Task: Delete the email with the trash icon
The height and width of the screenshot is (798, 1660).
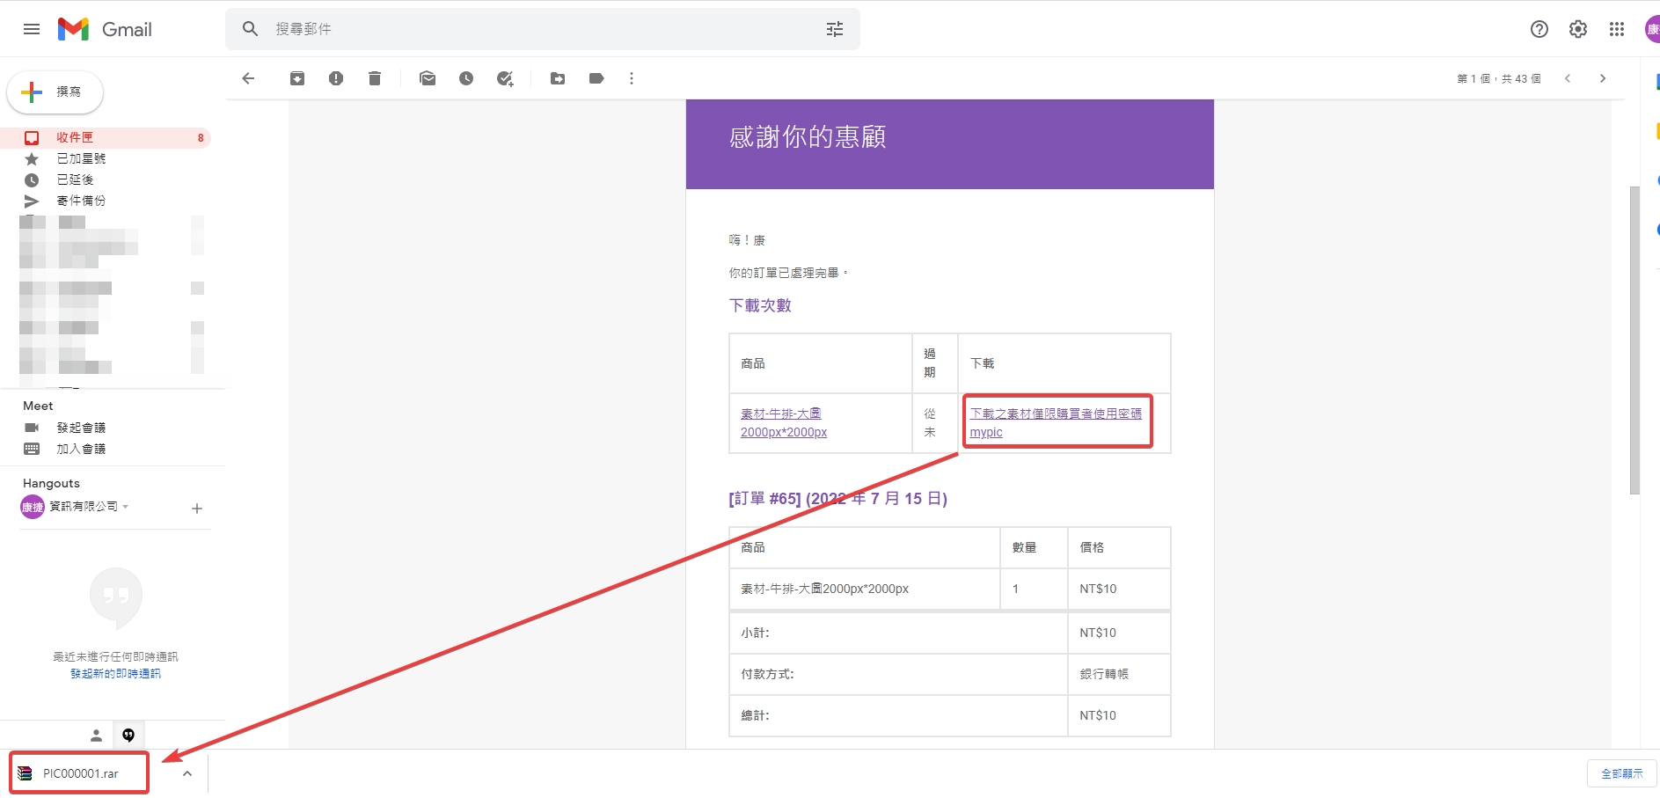Action: (x=375, y=78)
